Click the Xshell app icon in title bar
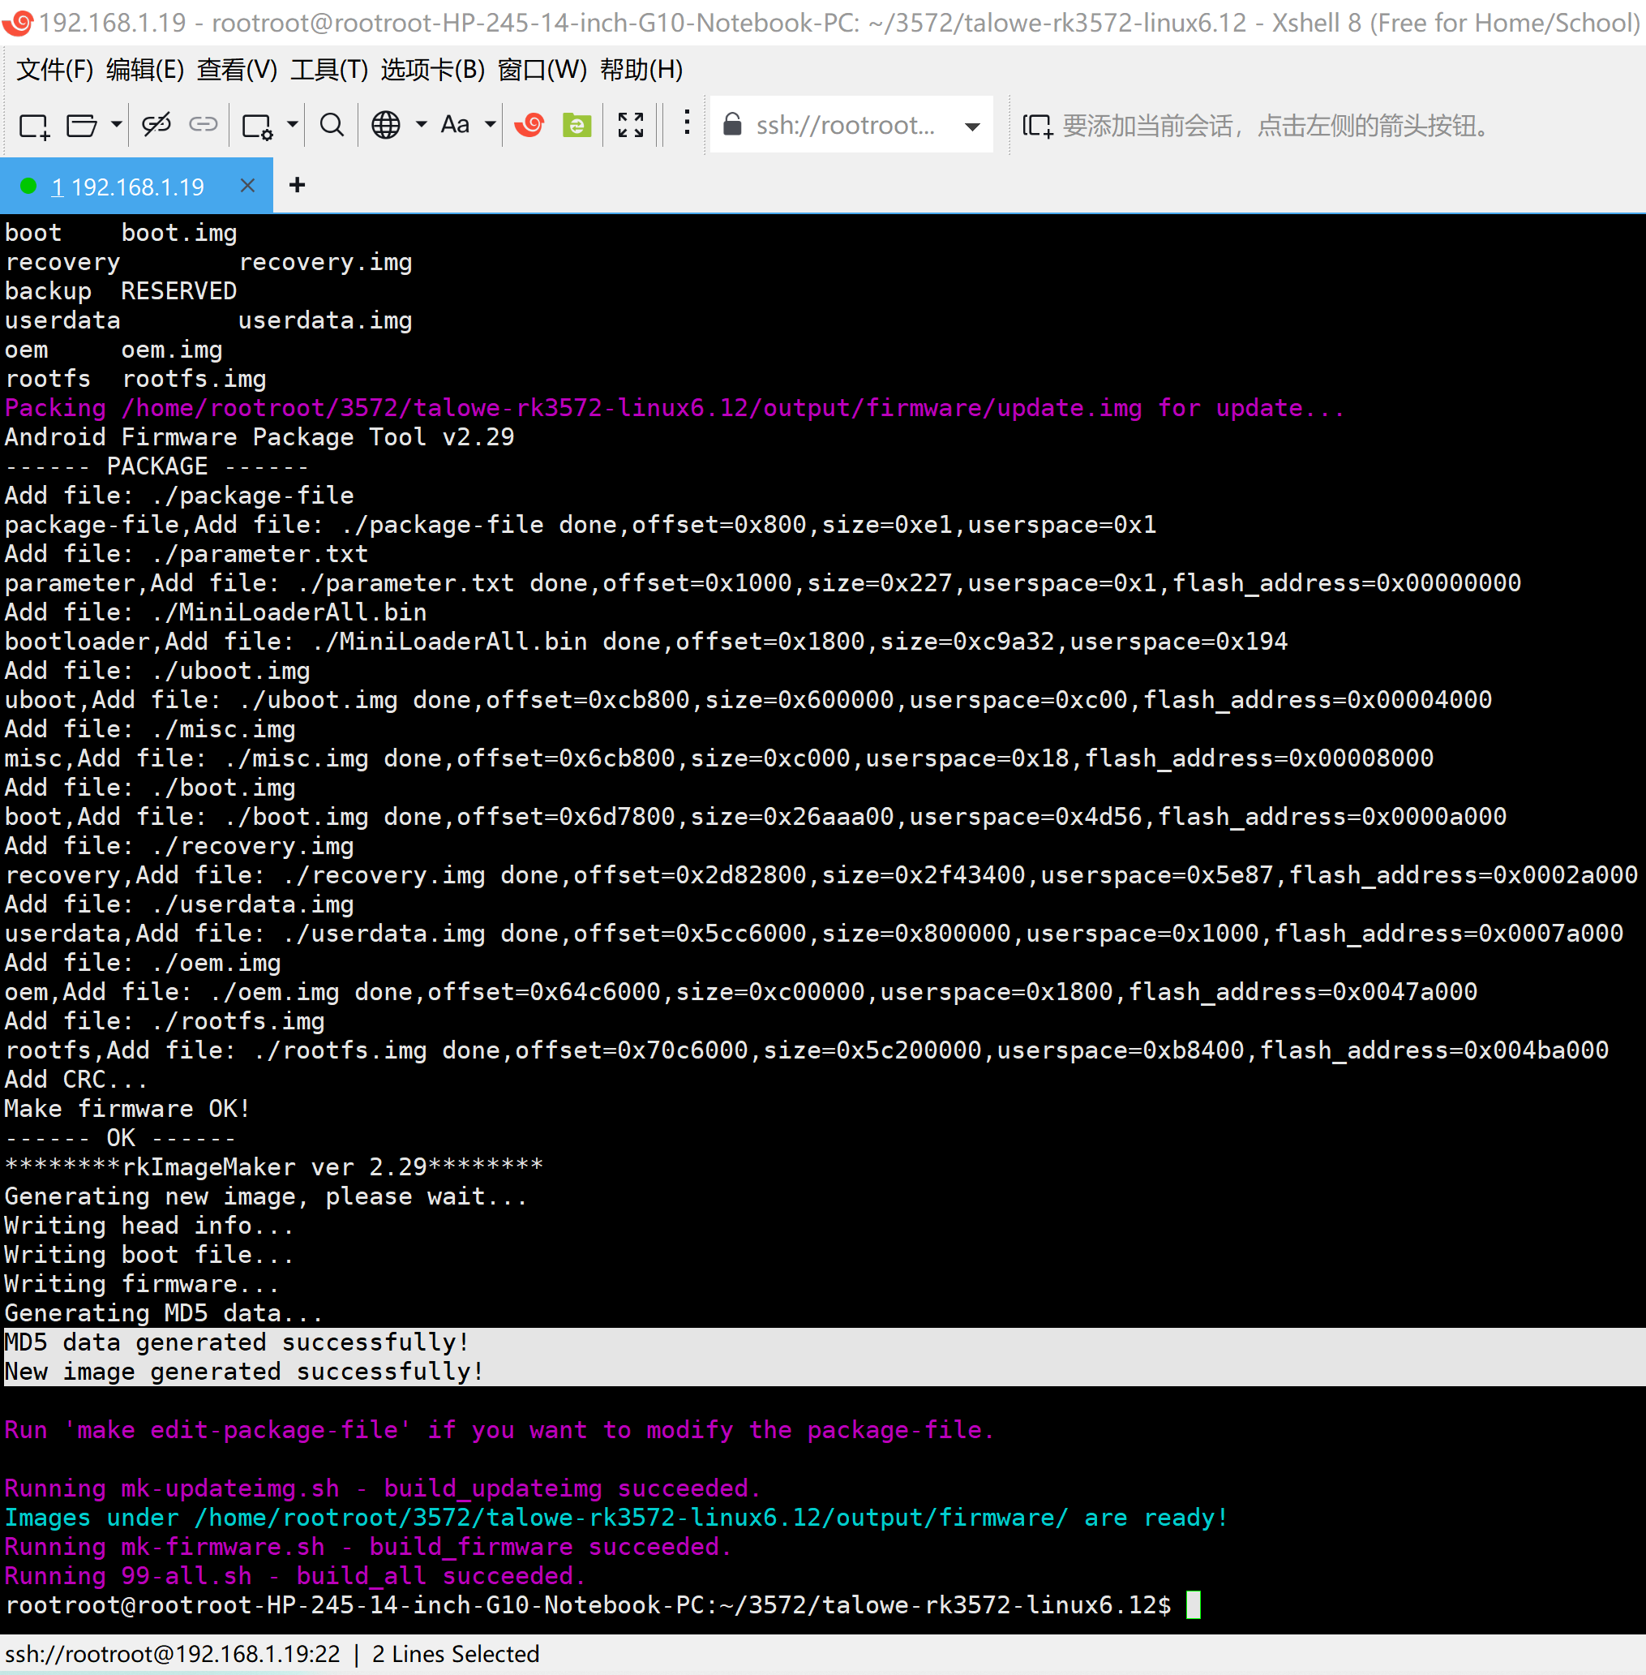The width and height of the screenshot is (1646, 1675). pyautogui.click(x=17, y=23)
